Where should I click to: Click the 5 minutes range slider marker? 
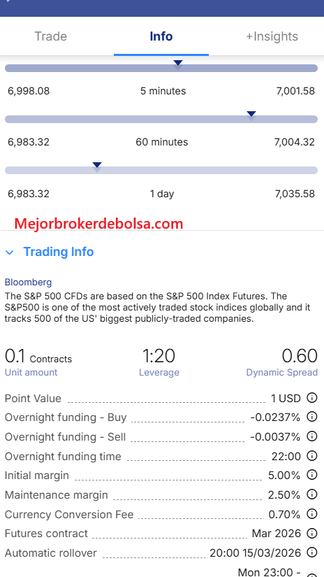178,65
